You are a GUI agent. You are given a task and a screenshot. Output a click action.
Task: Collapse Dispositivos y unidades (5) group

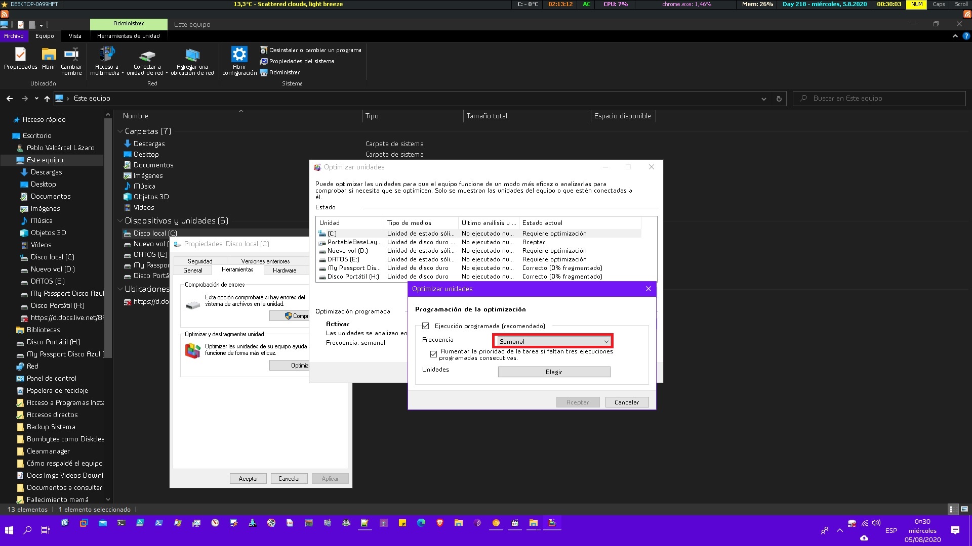coord(120,221)
